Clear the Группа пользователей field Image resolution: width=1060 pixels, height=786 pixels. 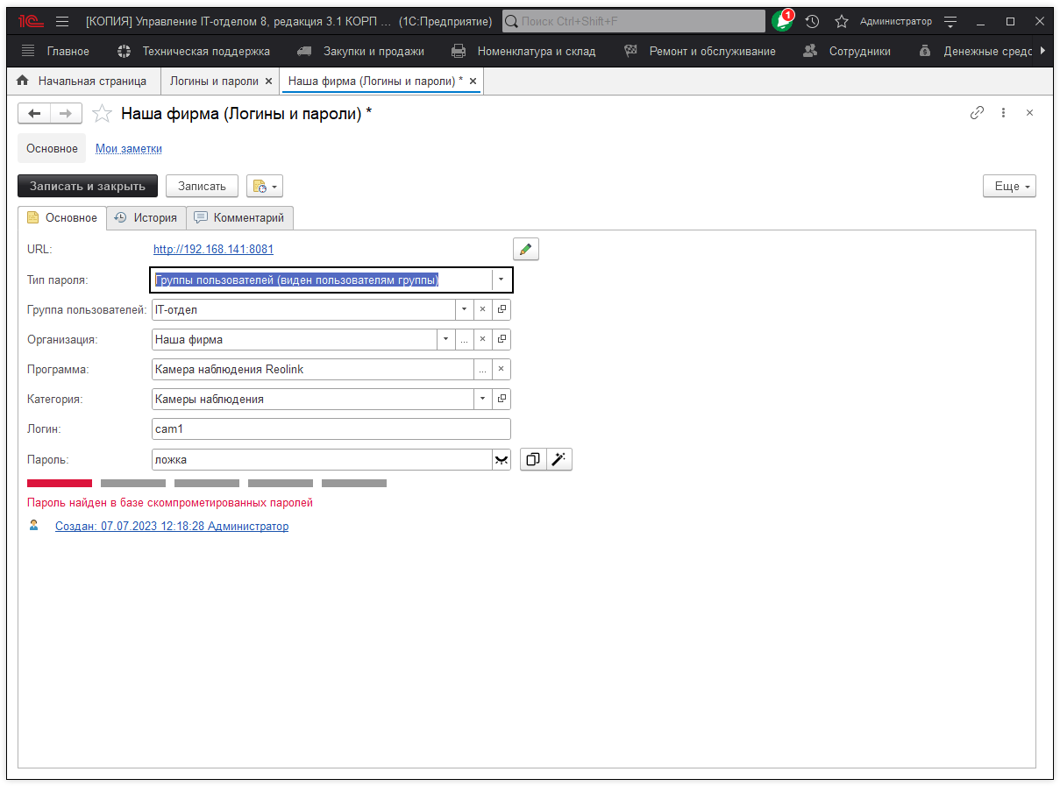(x=482, y=309)
